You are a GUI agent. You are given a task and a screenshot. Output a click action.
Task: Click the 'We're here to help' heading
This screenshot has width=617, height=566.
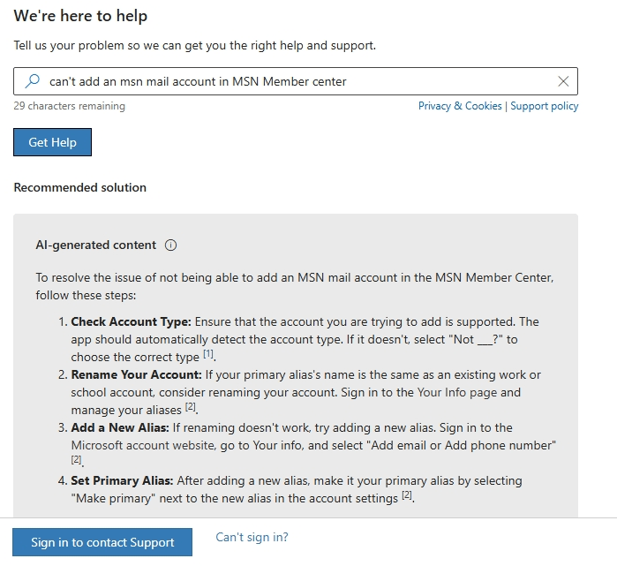80,16
